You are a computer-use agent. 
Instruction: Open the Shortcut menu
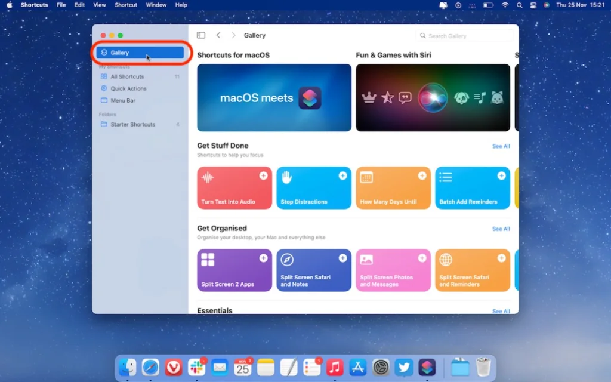click(126, 5)
